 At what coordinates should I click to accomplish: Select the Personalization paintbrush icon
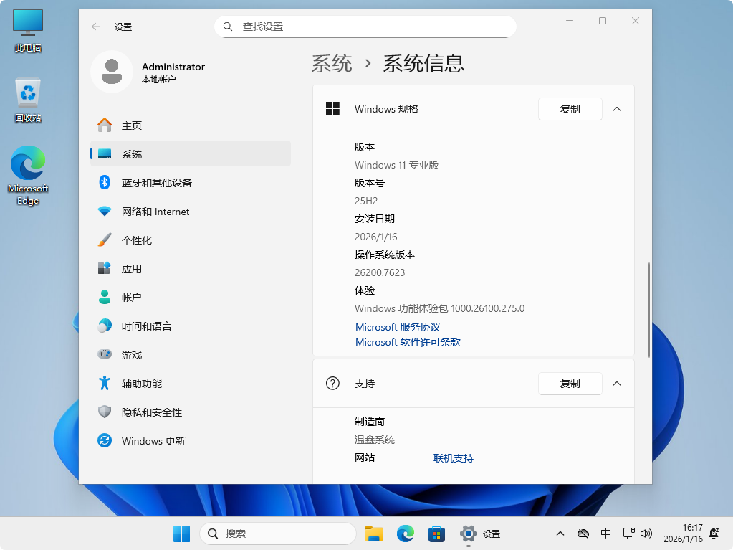105,240
